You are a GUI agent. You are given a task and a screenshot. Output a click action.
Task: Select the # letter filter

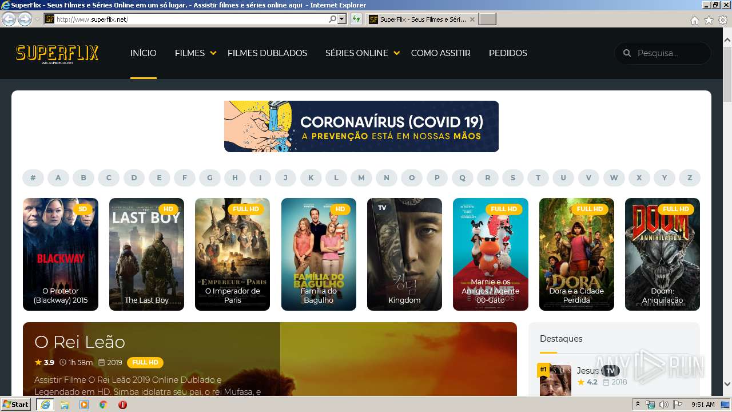33,178
